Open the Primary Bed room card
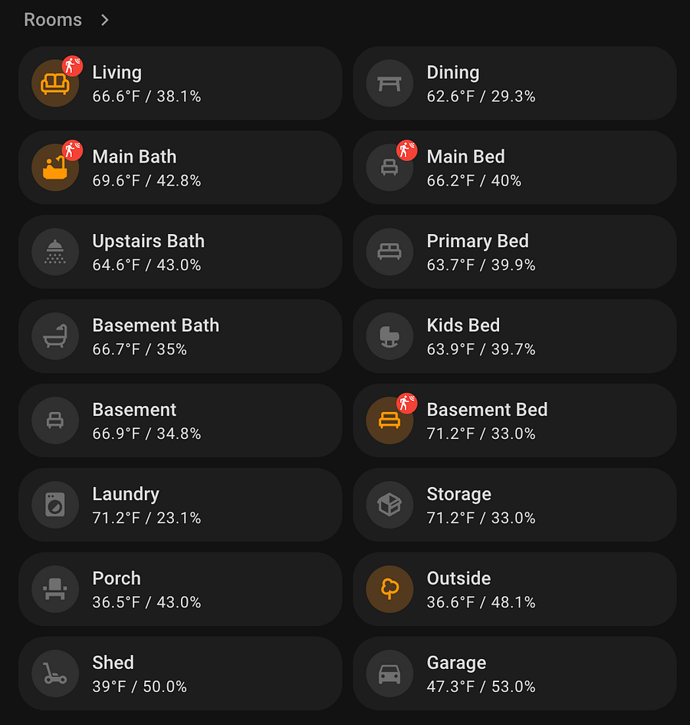 pos(515,252)
